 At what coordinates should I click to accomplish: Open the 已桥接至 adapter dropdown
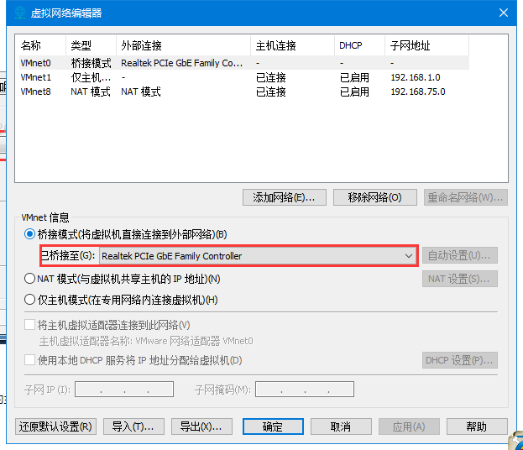coord(258,256)
